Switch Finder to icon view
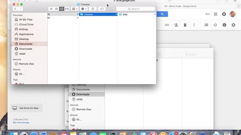Screen dimensions: 241x135 (51, 9)
